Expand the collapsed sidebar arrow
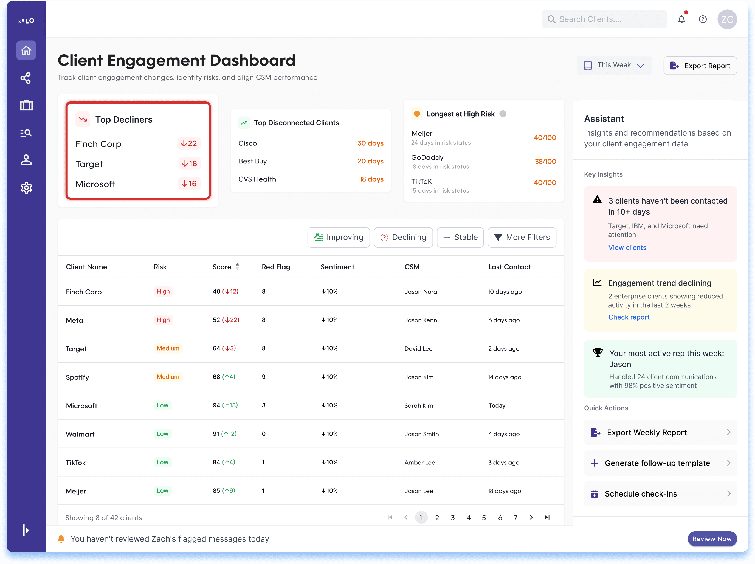 [26, 530]
